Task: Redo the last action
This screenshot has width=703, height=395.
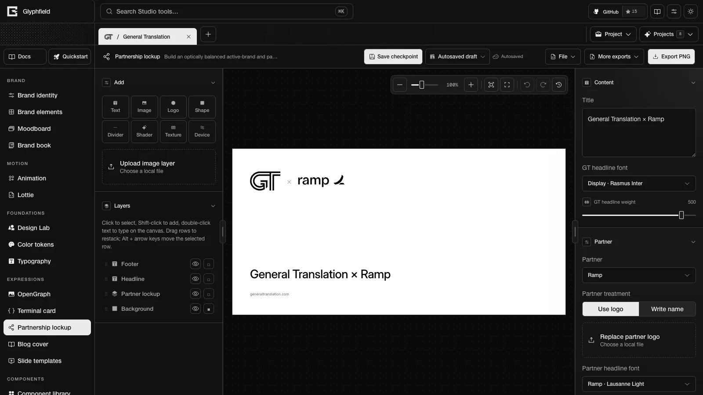Action: tap(543, 85)
